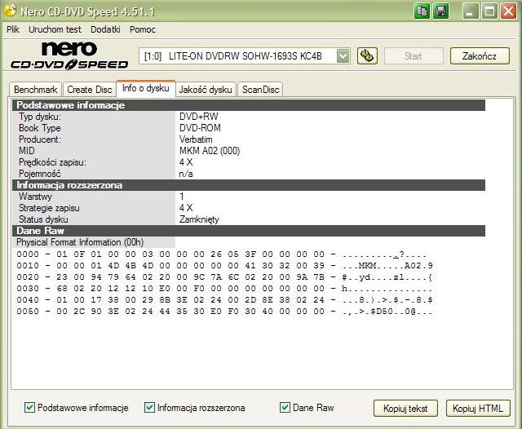
Task: Switch to the Jakość dysku tab
Action: [206, 90]
